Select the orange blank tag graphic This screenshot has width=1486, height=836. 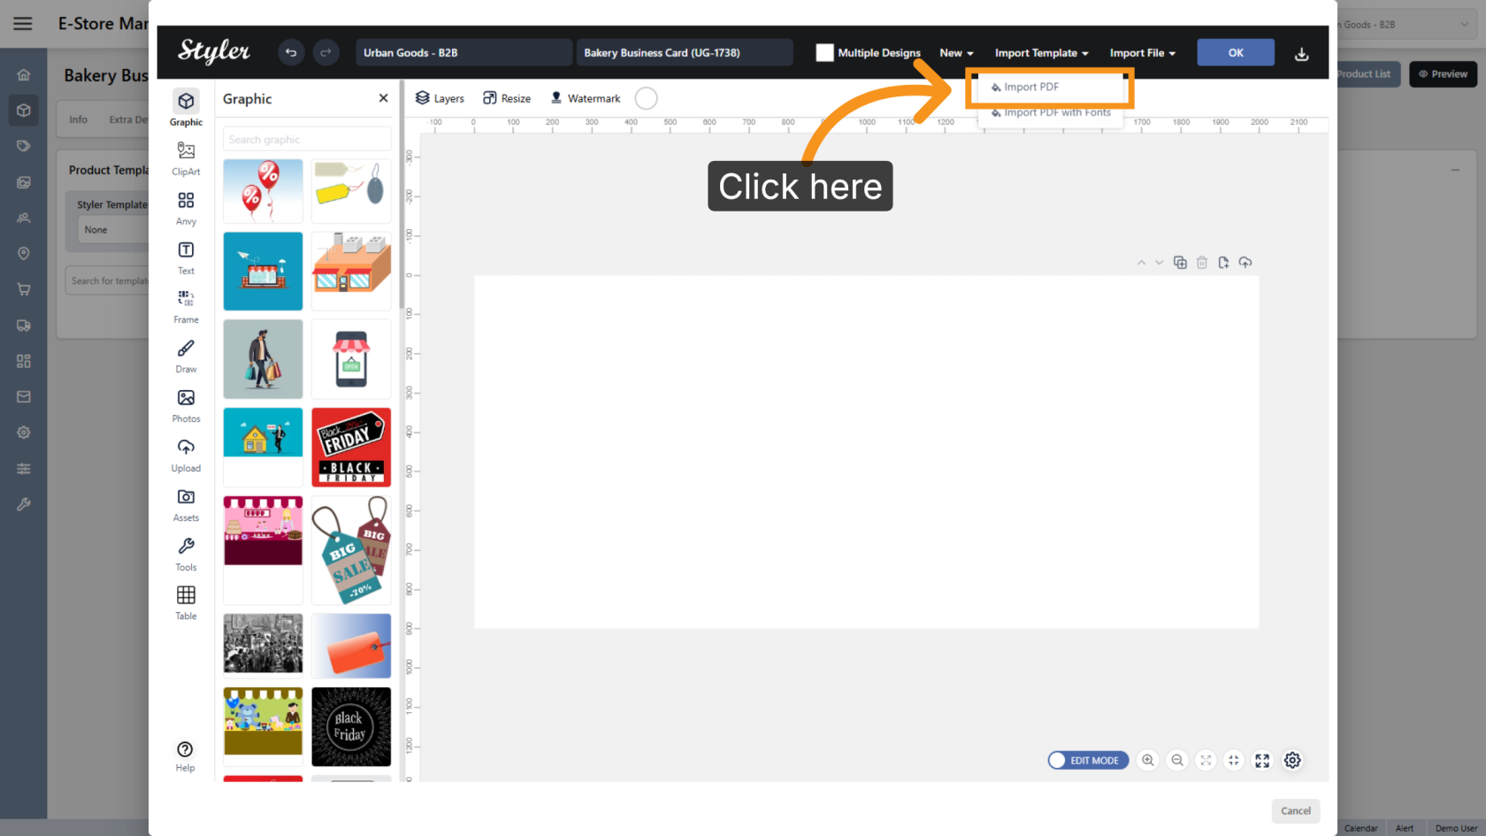(x=351, y=646)
